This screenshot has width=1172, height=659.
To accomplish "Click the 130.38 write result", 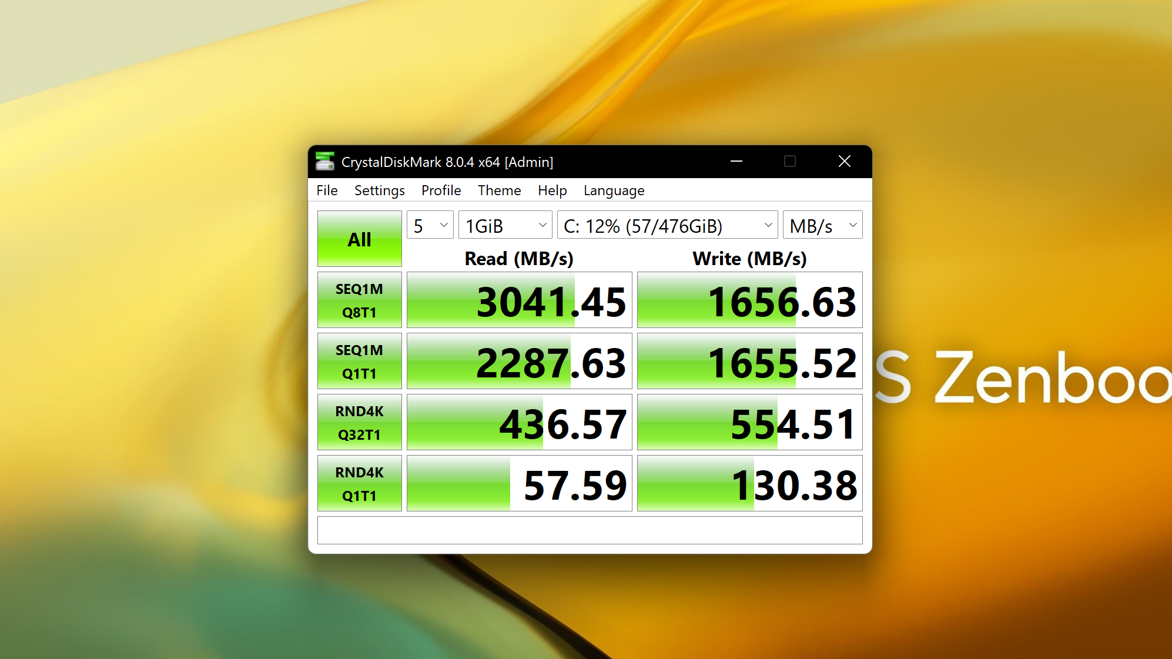I will click(750, 483).
